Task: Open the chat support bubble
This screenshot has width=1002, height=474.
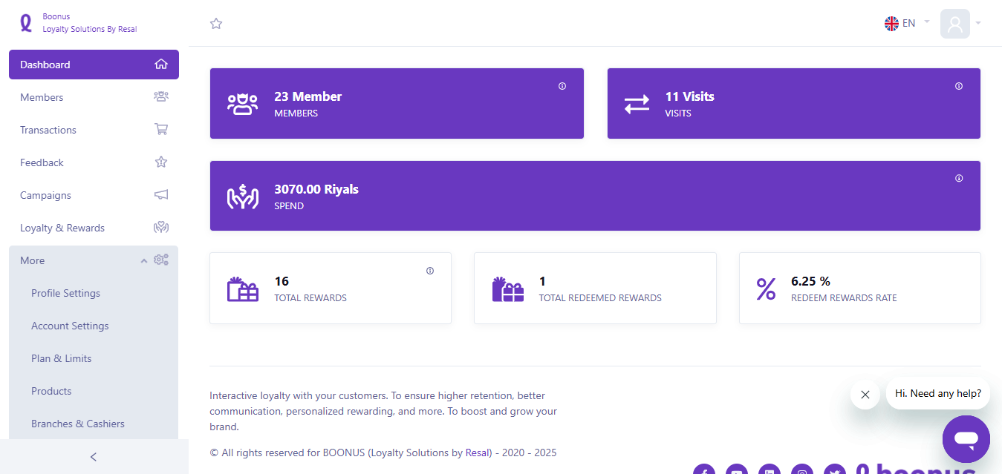Action: tap(966, 439)
